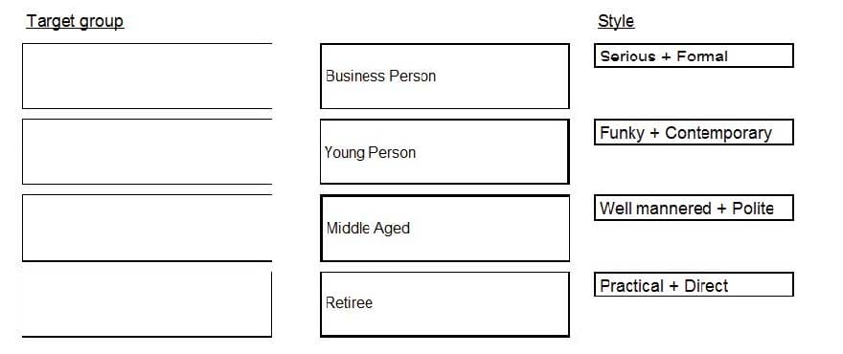The image size is (843, 354).
Task: Select the Practical + Direct style tag
Action: pos(694,285)
